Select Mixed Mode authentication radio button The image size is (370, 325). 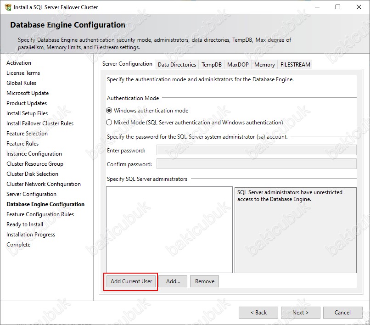pyautogui.click(x=109, y=123)
